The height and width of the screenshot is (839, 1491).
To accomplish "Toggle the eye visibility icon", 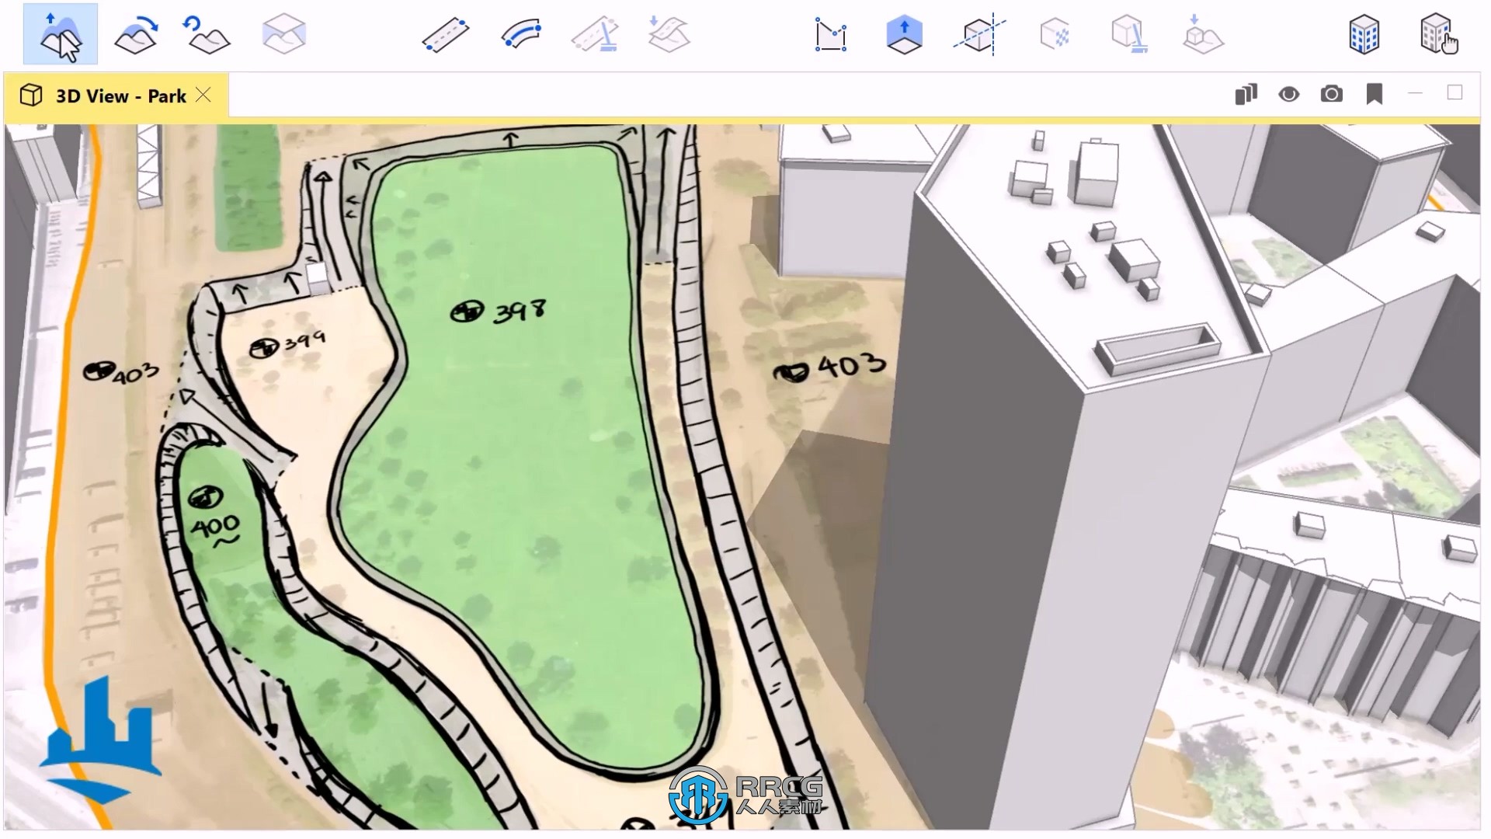I will pyautogui.click(x=1289, y=95).
